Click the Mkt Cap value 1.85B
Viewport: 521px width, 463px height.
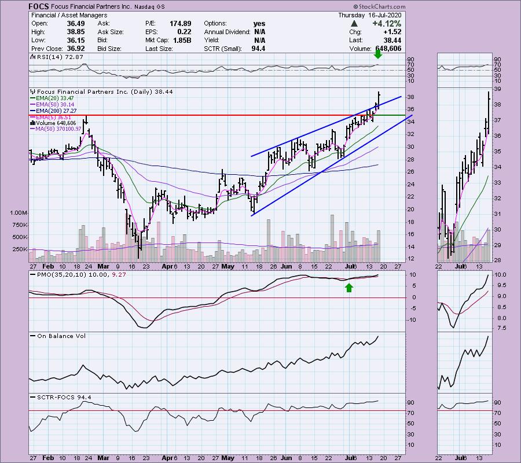pyautogui.click(x=182, y=40)
